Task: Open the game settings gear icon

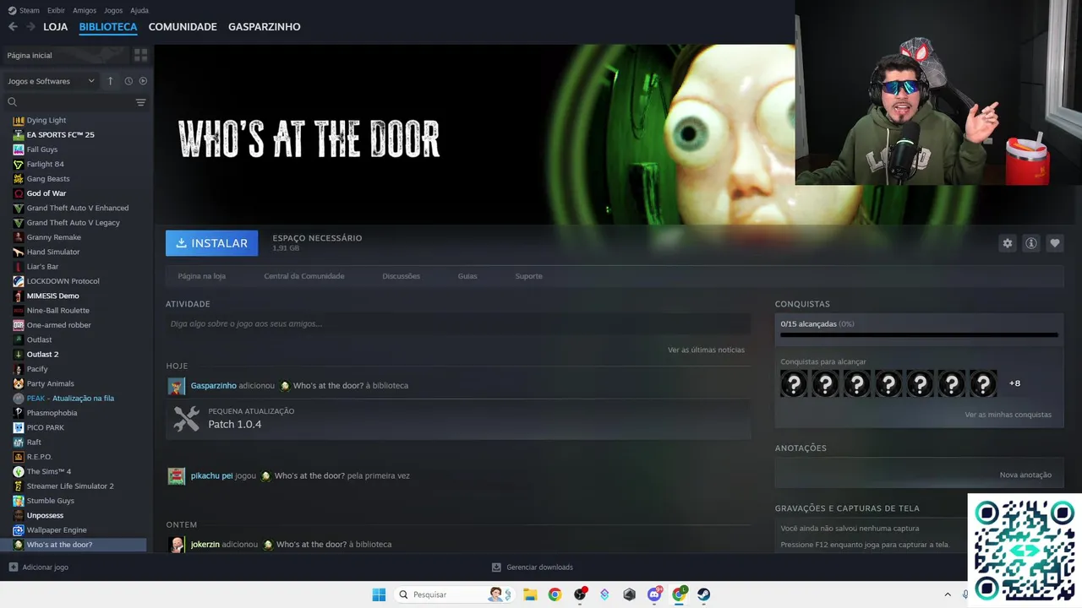Action: point(1007,243)
